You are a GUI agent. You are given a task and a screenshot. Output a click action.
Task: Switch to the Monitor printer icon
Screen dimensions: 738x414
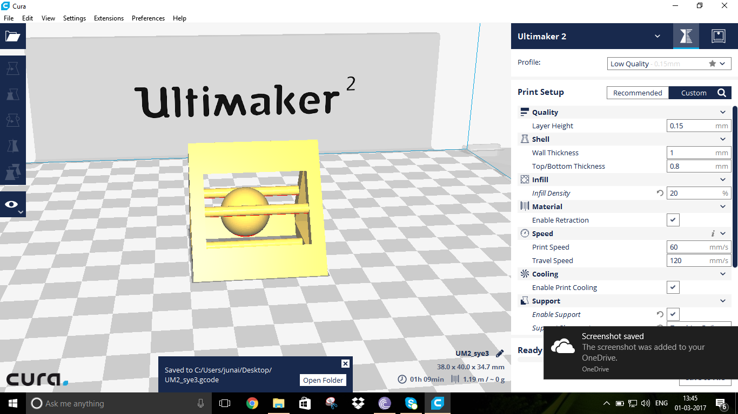(718, 36)
